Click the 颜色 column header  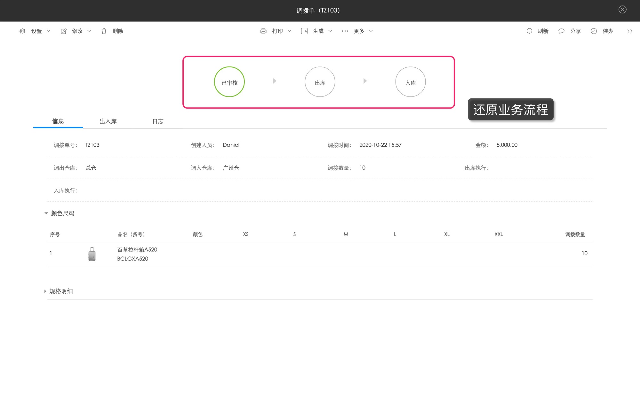pos(198,234)
